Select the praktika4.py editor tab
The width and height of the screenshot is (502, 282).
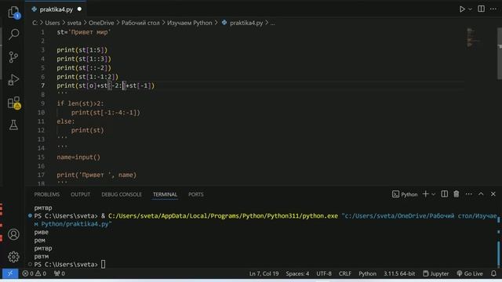[56, 9]
